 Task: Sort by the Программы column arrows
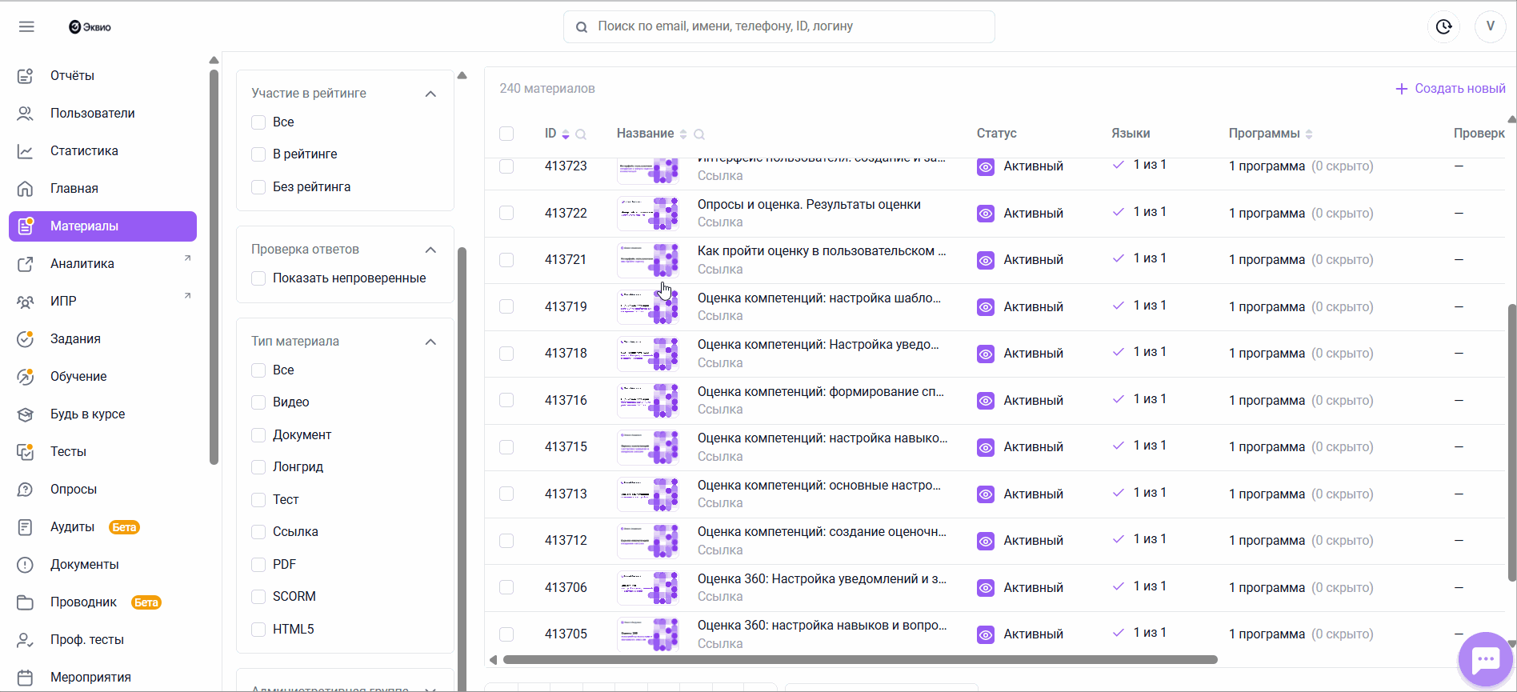[1309, 134]
